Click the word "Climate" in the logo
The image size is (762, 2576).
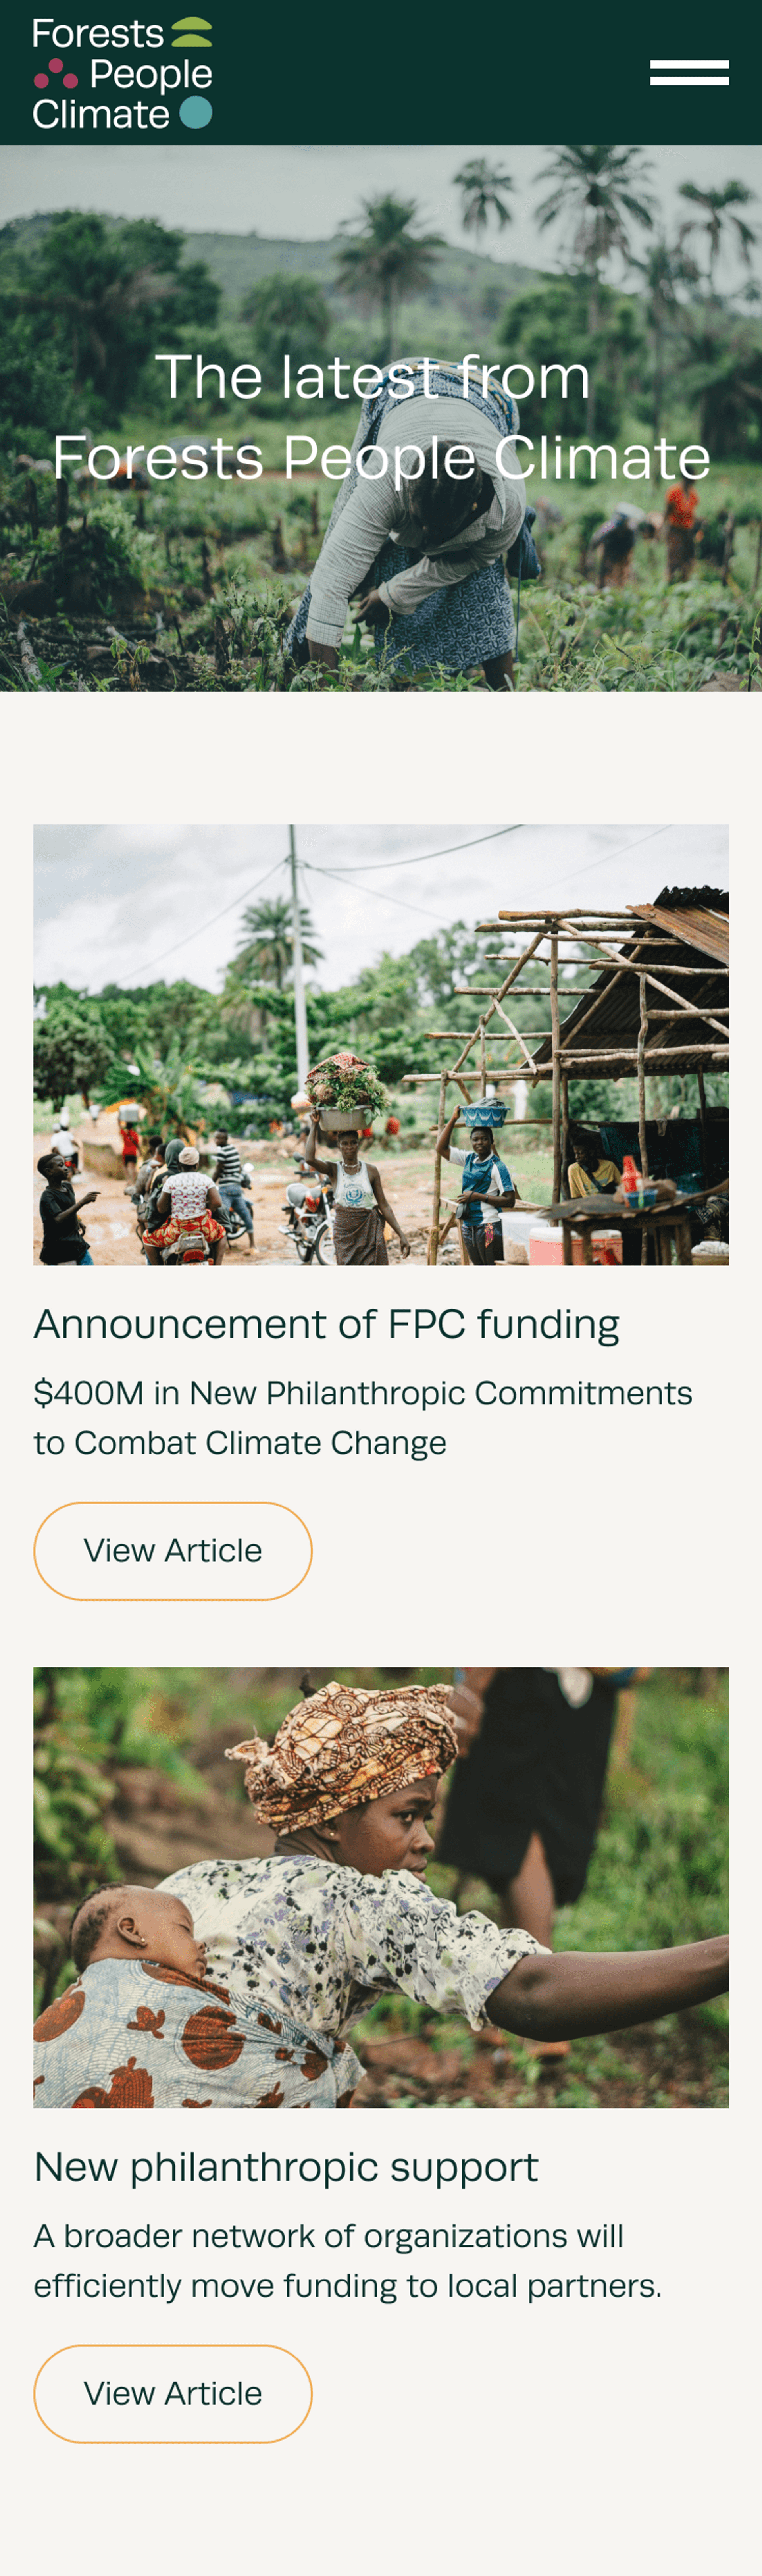pos(100,114)
